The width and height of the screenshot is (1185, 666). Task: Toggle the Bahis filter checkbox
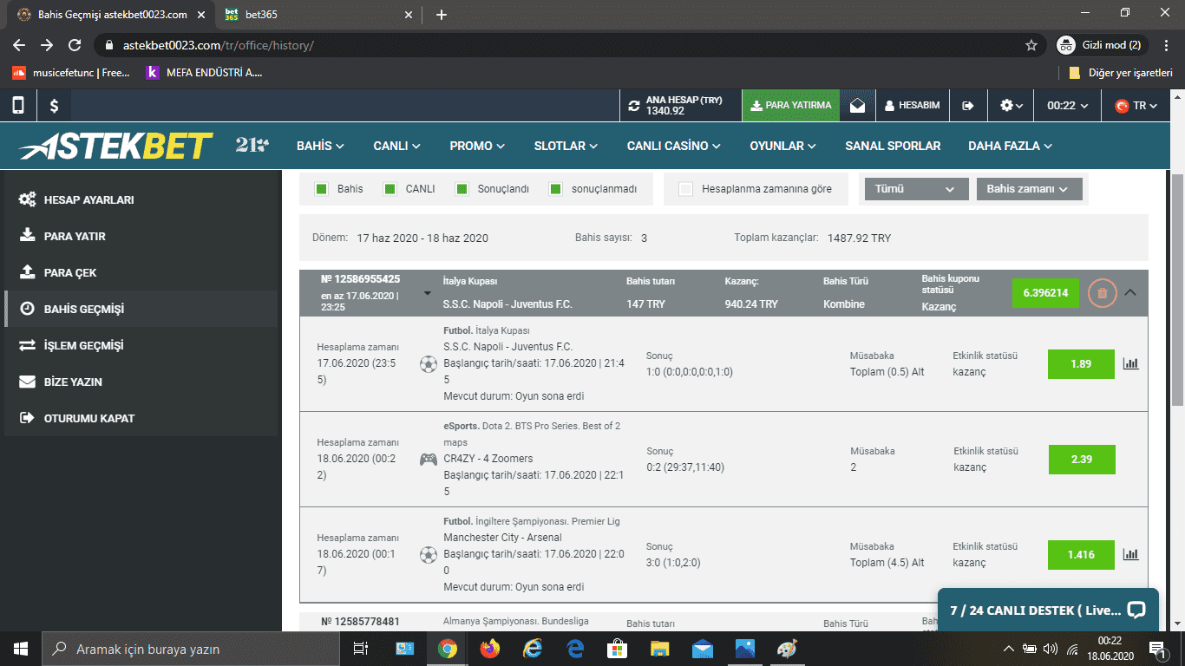[321, 188]
